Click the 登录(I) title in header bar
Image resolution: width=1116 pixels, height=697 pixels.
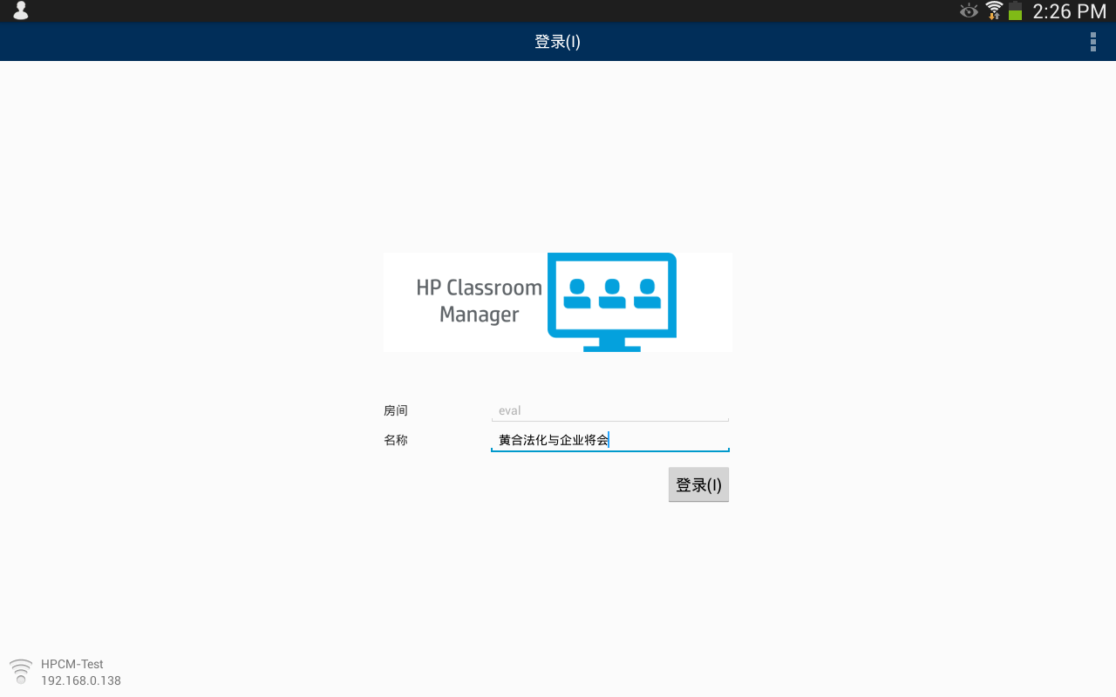(x=557, y=42)
